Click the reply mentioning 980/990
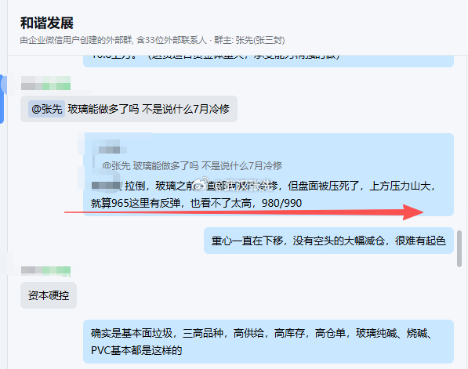Viewport: 468px width, 369px height. pyautogui.click(x=268, y=175)
